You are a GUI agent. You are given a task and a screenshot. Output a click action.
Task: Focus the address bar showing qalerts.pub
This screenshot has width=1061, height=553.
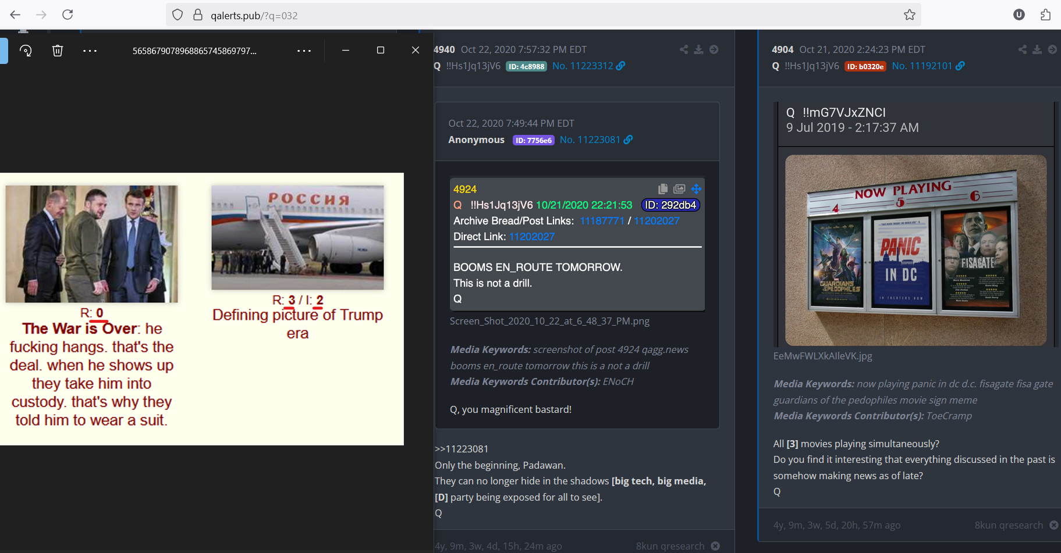coord(544,15)
